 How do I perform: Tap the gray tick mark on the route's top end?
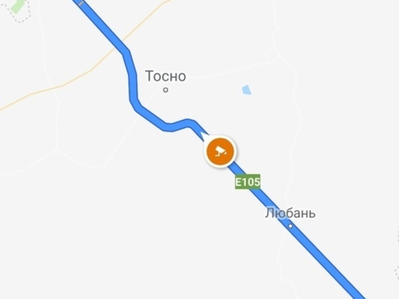[81, 3]
